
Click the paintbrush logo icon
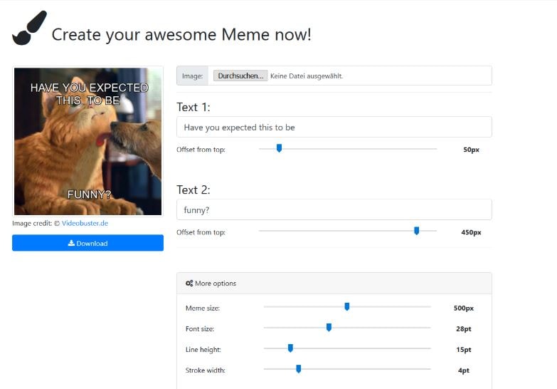point(29,28)
